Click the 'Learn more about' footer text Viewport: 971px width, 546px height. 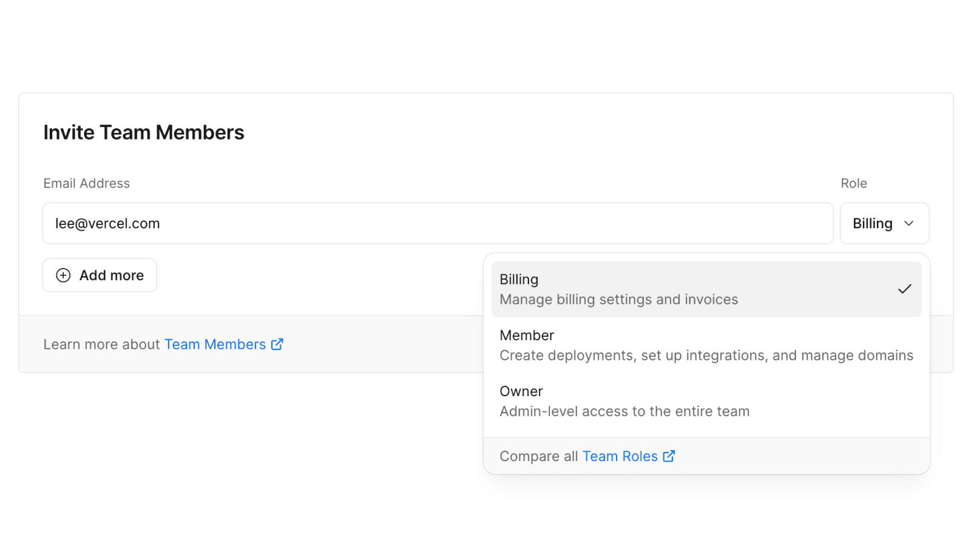[101, 345]
